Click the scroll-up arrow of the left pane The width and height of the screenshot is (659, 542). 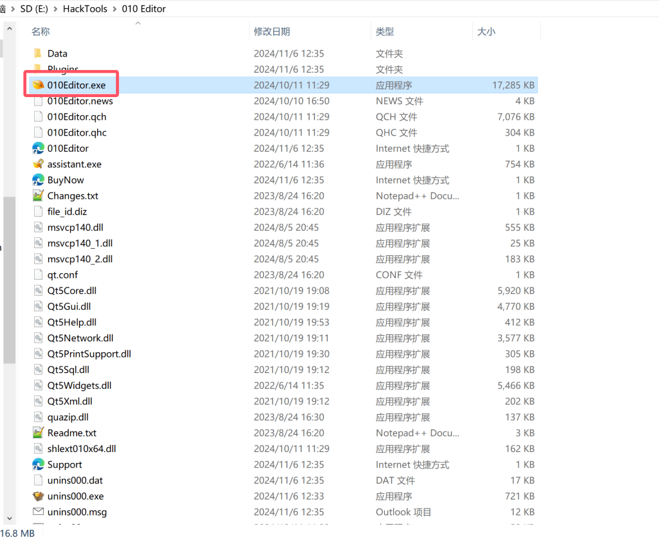tap(9, 29)
